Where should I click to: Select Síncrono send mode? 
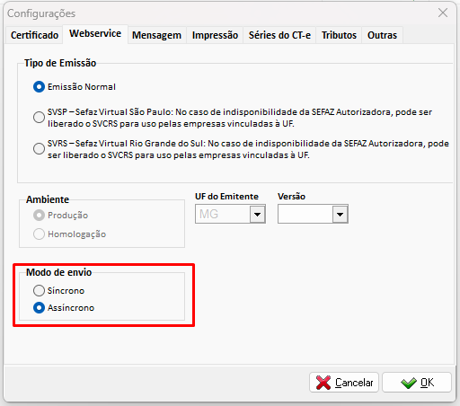(39, 290)
